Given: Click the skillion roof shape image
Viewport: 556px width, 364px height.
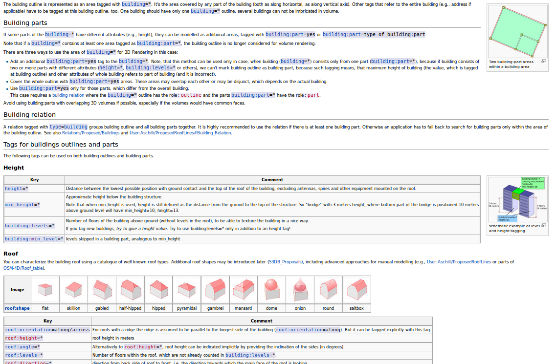Looking at the screenshot, I should click(73, 289).
